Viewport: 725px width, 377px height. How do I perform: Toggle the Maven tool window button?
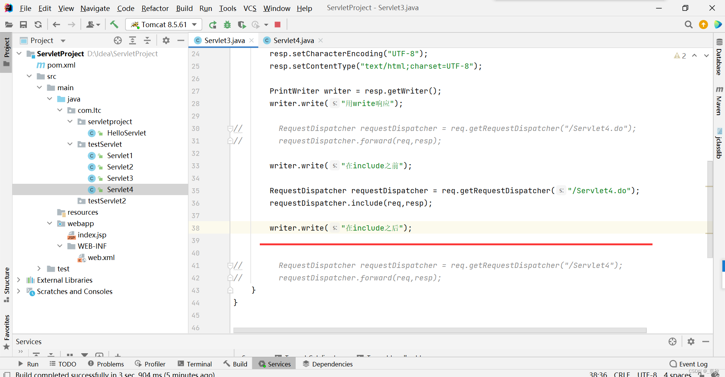[719, 100]
